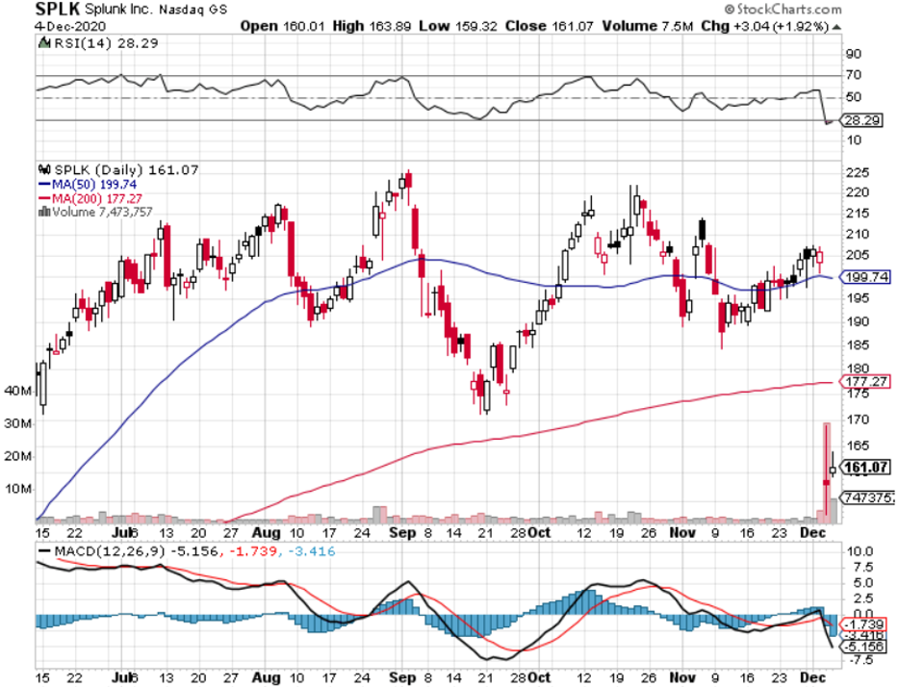
Task: Click the candlestick icon before SPLK (Daily)
Action: coord(44,169)
